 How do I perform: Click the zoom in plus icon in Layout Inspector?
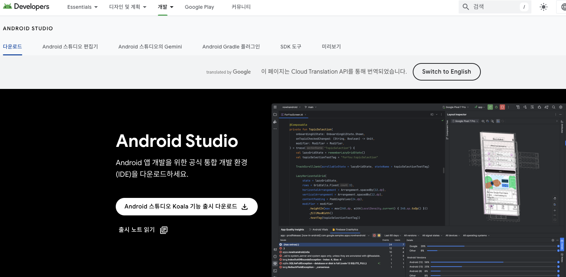555,210
